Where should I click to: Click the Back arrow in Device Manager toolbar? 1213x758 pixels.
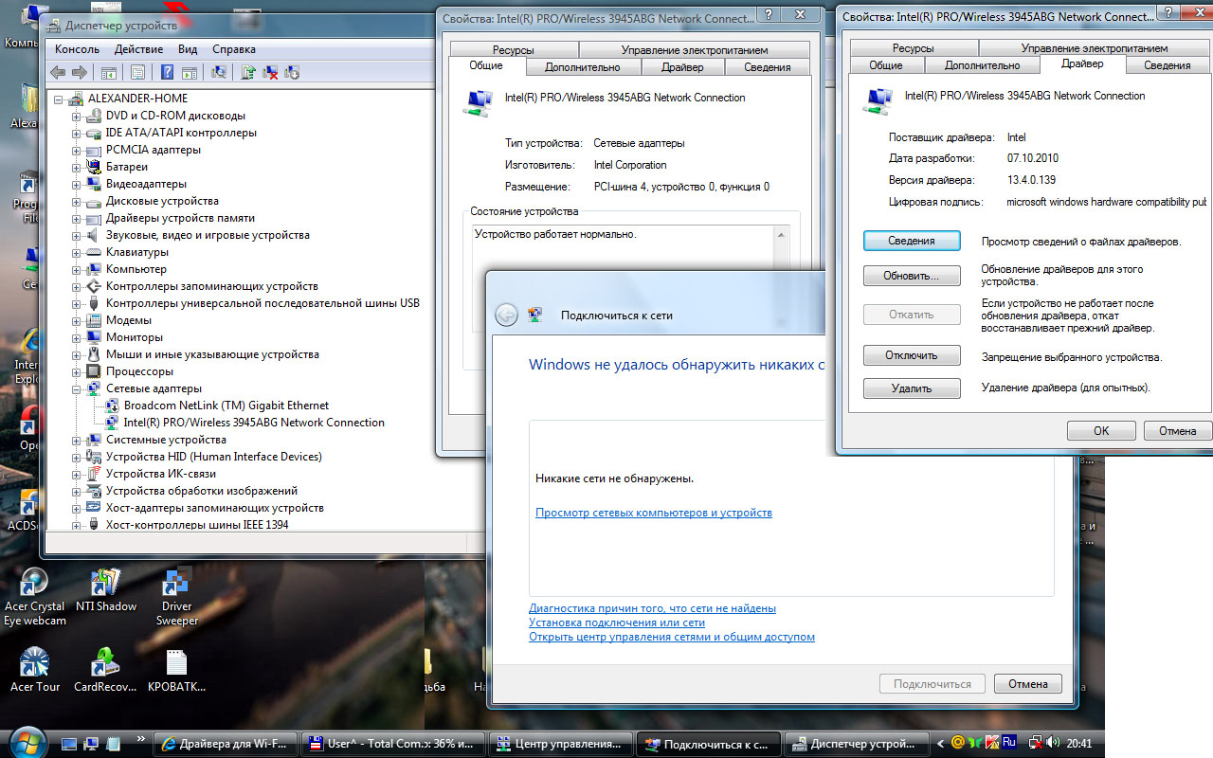pos(58,72)
